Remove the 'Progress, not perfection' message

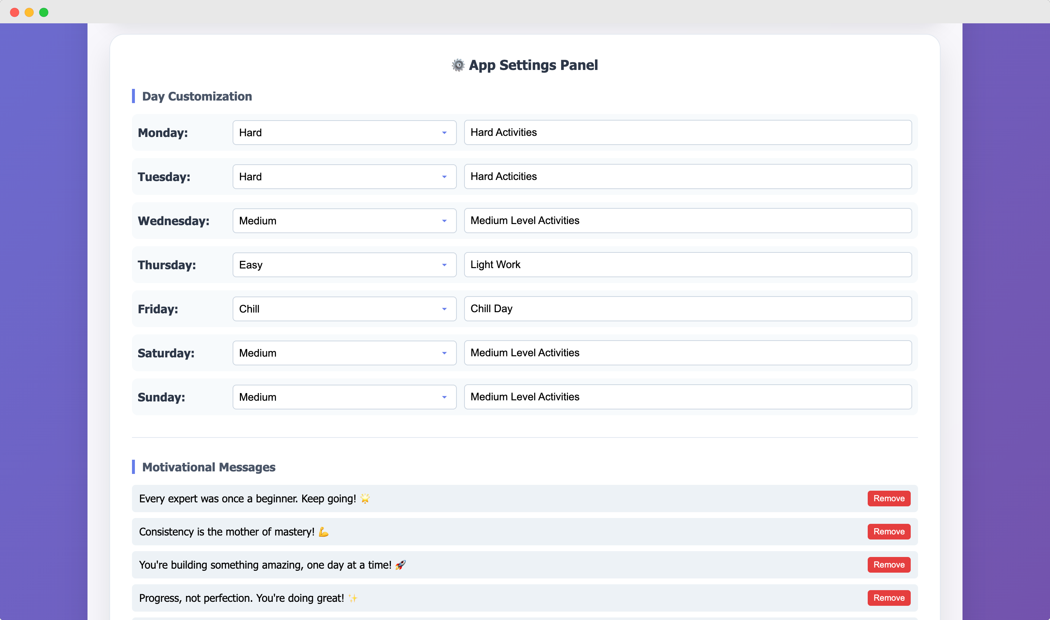(888, 598)
